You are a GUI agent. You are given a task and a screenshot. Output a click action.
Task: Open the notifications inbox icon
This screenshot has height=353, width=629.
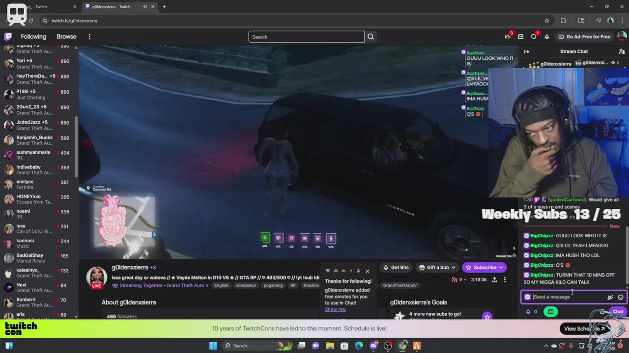tap(534, 37)
